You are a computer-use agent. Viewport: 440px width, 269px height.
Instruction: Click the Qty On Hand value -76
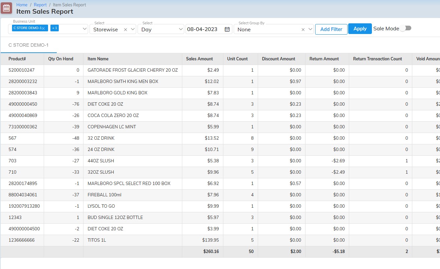pos(75,104)
